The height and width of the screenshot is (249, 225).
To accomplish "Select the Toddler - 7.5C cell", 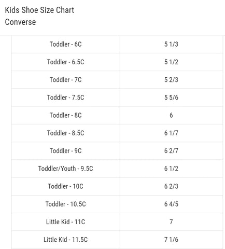I will pyautogui.click(x=66, y=98).
